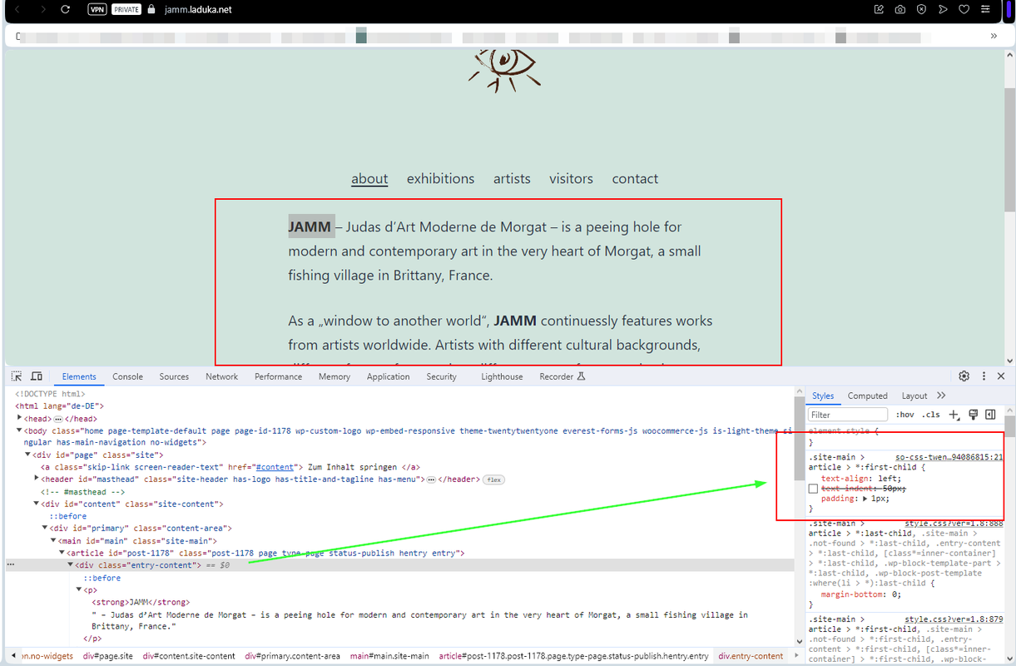
Task: Collapse the body element node
Action: click(19, 430)
